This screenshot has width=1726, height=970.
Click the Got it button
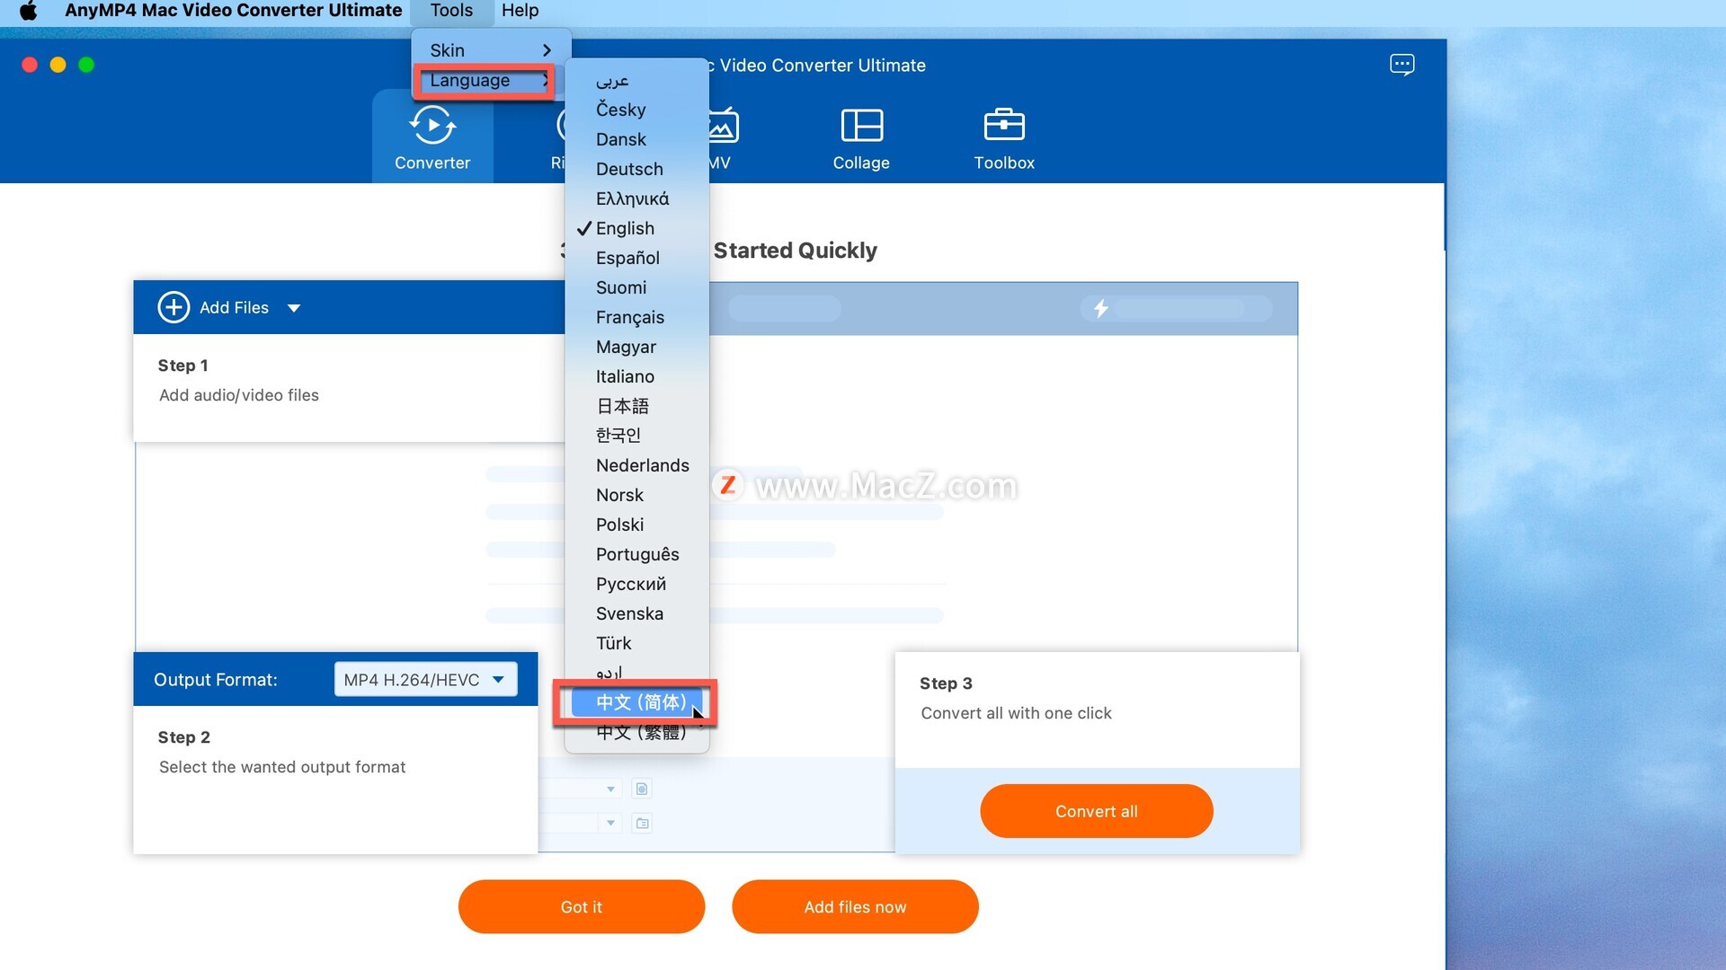click(x=582, y=907)
